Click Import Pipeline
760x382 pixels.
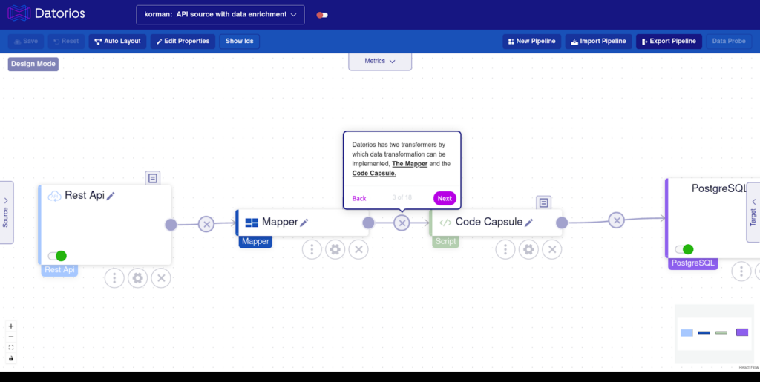point(599,41)
